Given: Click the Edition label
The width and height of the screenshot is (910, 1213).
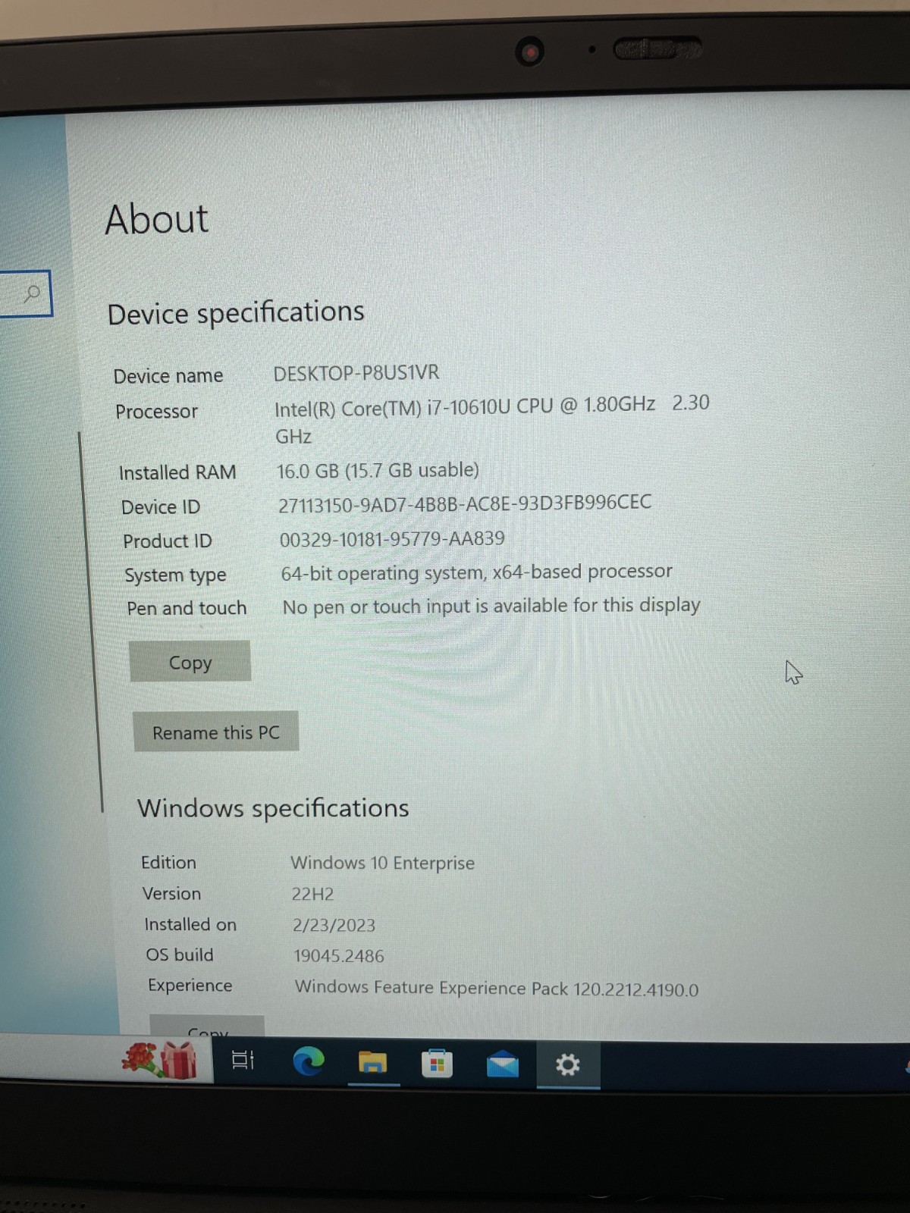Looking at the screenshot, I should 168,862.
